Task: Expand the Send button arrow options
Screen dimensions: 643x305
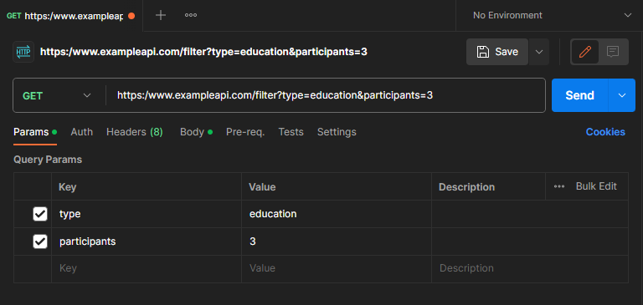Action: [622, 95]
